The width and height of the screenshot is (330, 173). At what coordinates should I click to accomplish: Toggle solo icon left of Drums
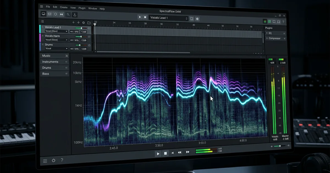(43, 44)
